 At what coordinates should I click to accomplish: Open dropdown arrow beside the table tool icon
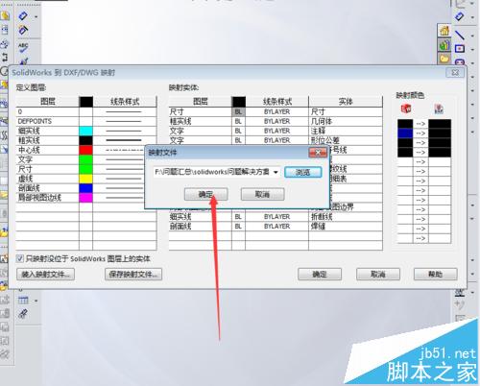36,301
